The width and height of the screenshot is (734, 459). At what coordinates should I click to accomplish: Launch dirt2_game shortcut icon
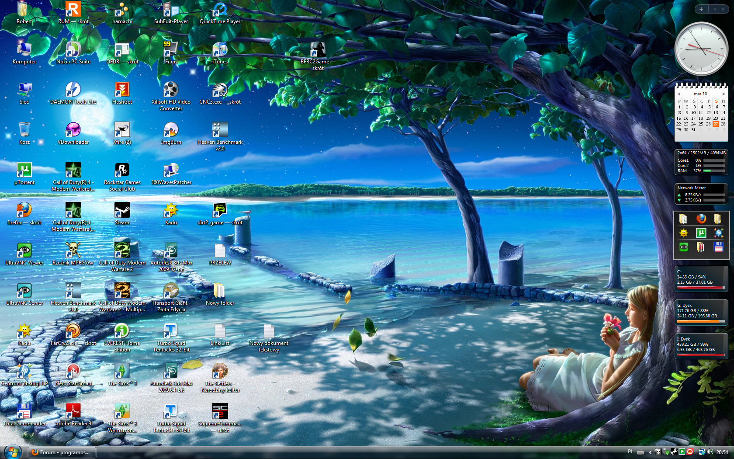click(220, 210)
